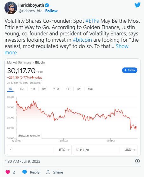The image size is (144, 177).
Task: Switch to the YTD chart tab
Action: coord(56,89)
